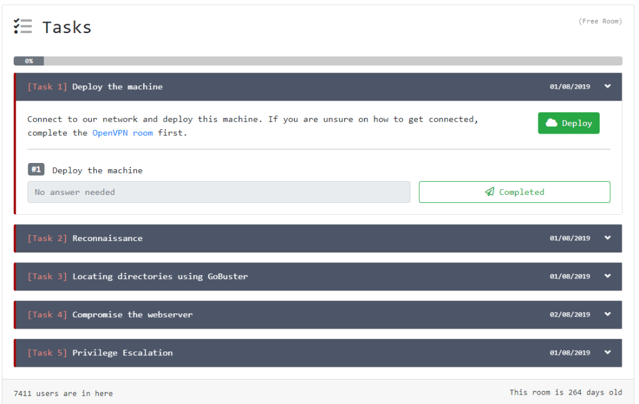Click the #1 question number badge
The width and height of the screenshot is (639, 404).
point(36,170)
